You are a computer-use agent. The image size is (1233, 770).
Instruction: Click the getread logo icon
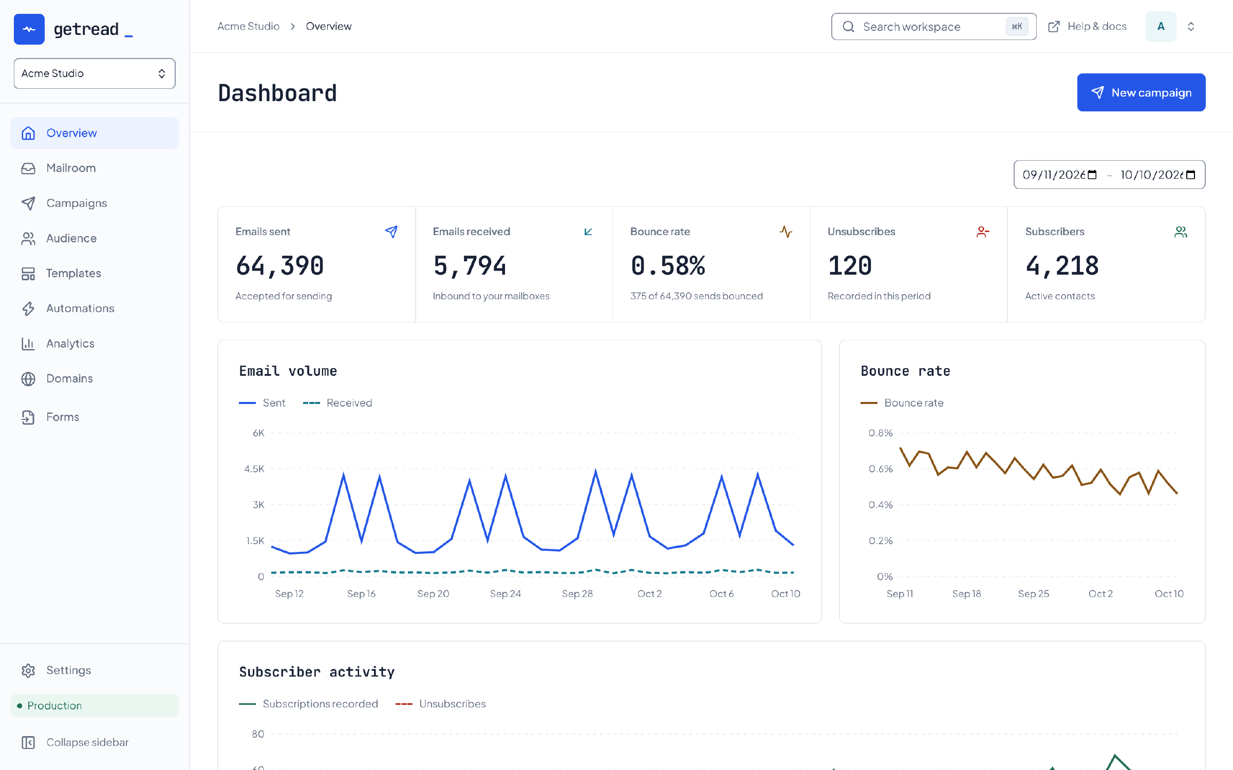point(29,29)
